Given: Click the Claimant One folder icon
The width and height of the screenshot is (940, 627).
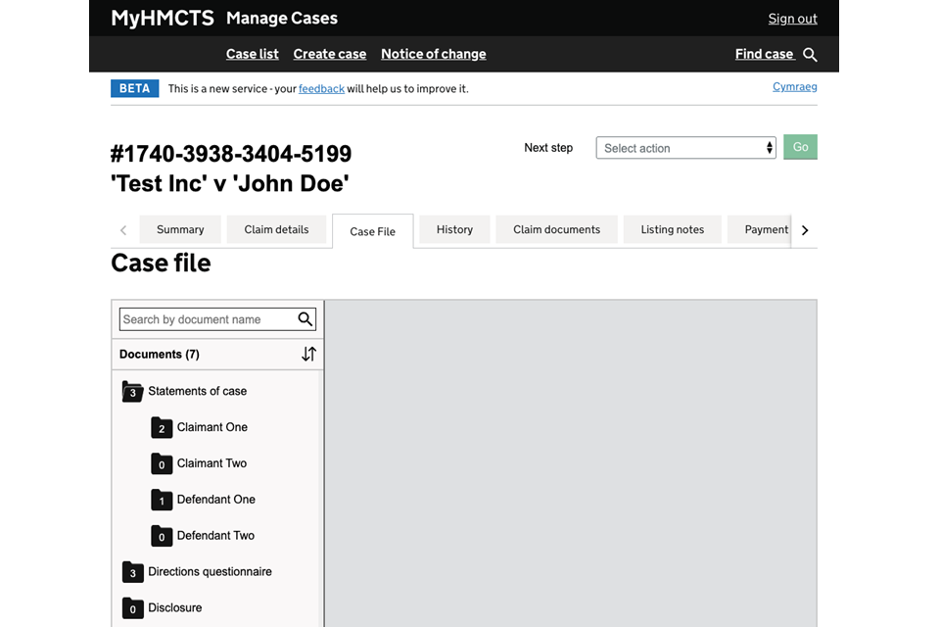Looking at the screenshot, I should [162, 428].
